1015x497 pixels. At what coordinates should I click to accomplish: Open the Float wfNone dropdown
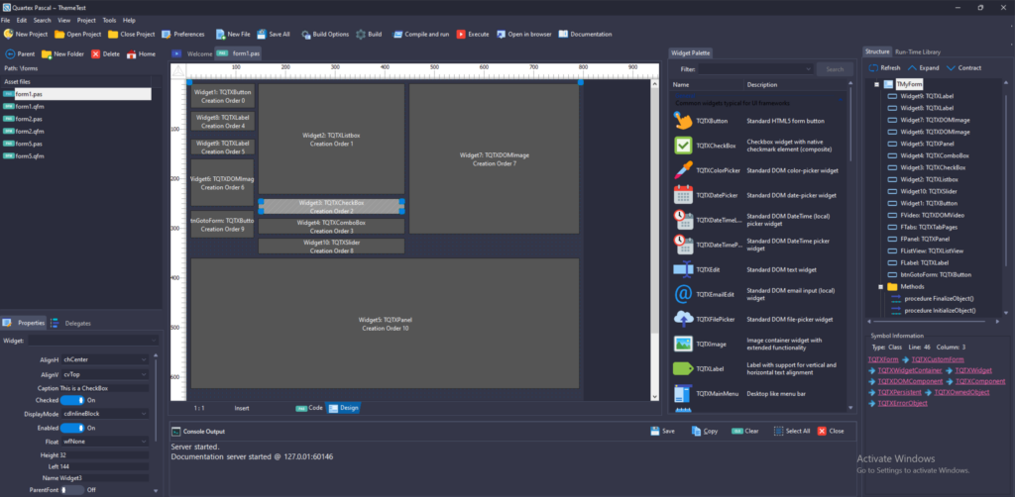(105, 442)
